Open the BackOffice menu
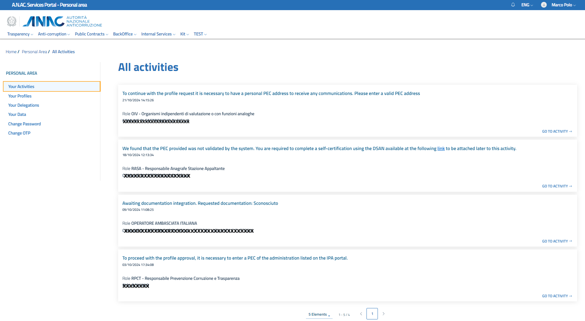Image resolution: width=585 pixels, height=321 pixels. click(x=124, y=34)
